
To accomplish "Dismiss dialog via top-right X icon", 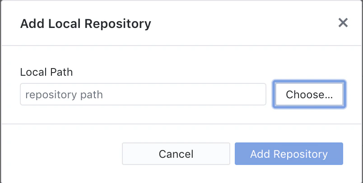I will coord(343,23).
